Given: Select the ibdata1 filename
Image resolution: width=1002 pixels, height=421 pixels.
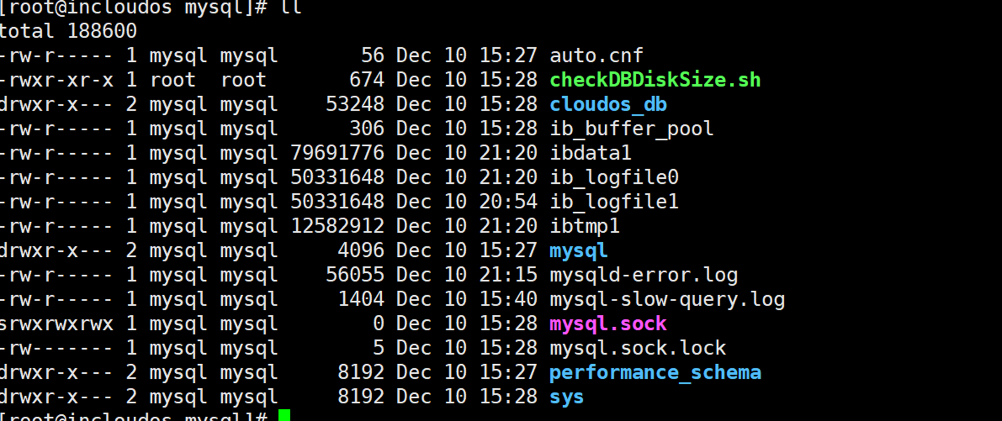Looking at the screenshot, I should click(x=591, y=153).
